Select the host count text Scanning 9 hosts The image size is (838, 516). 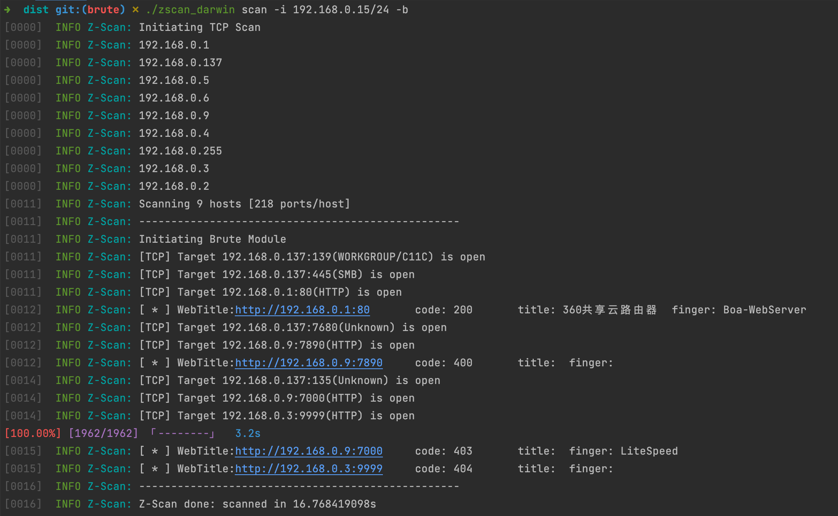click(189, 203)
